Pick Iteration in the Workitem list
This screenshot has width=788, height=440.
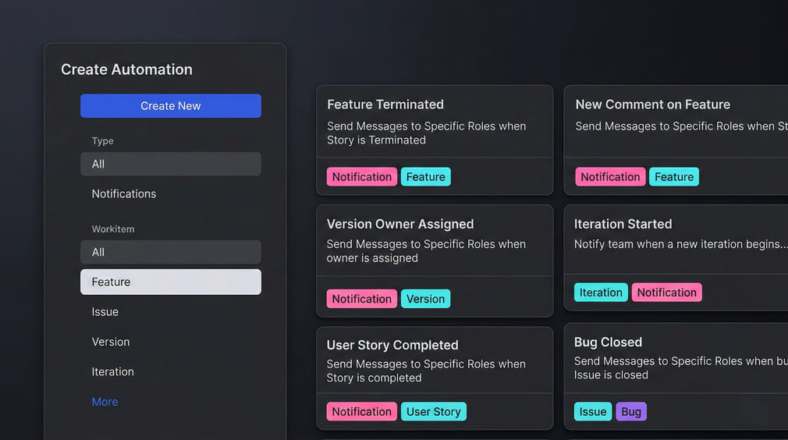(113, 371)
